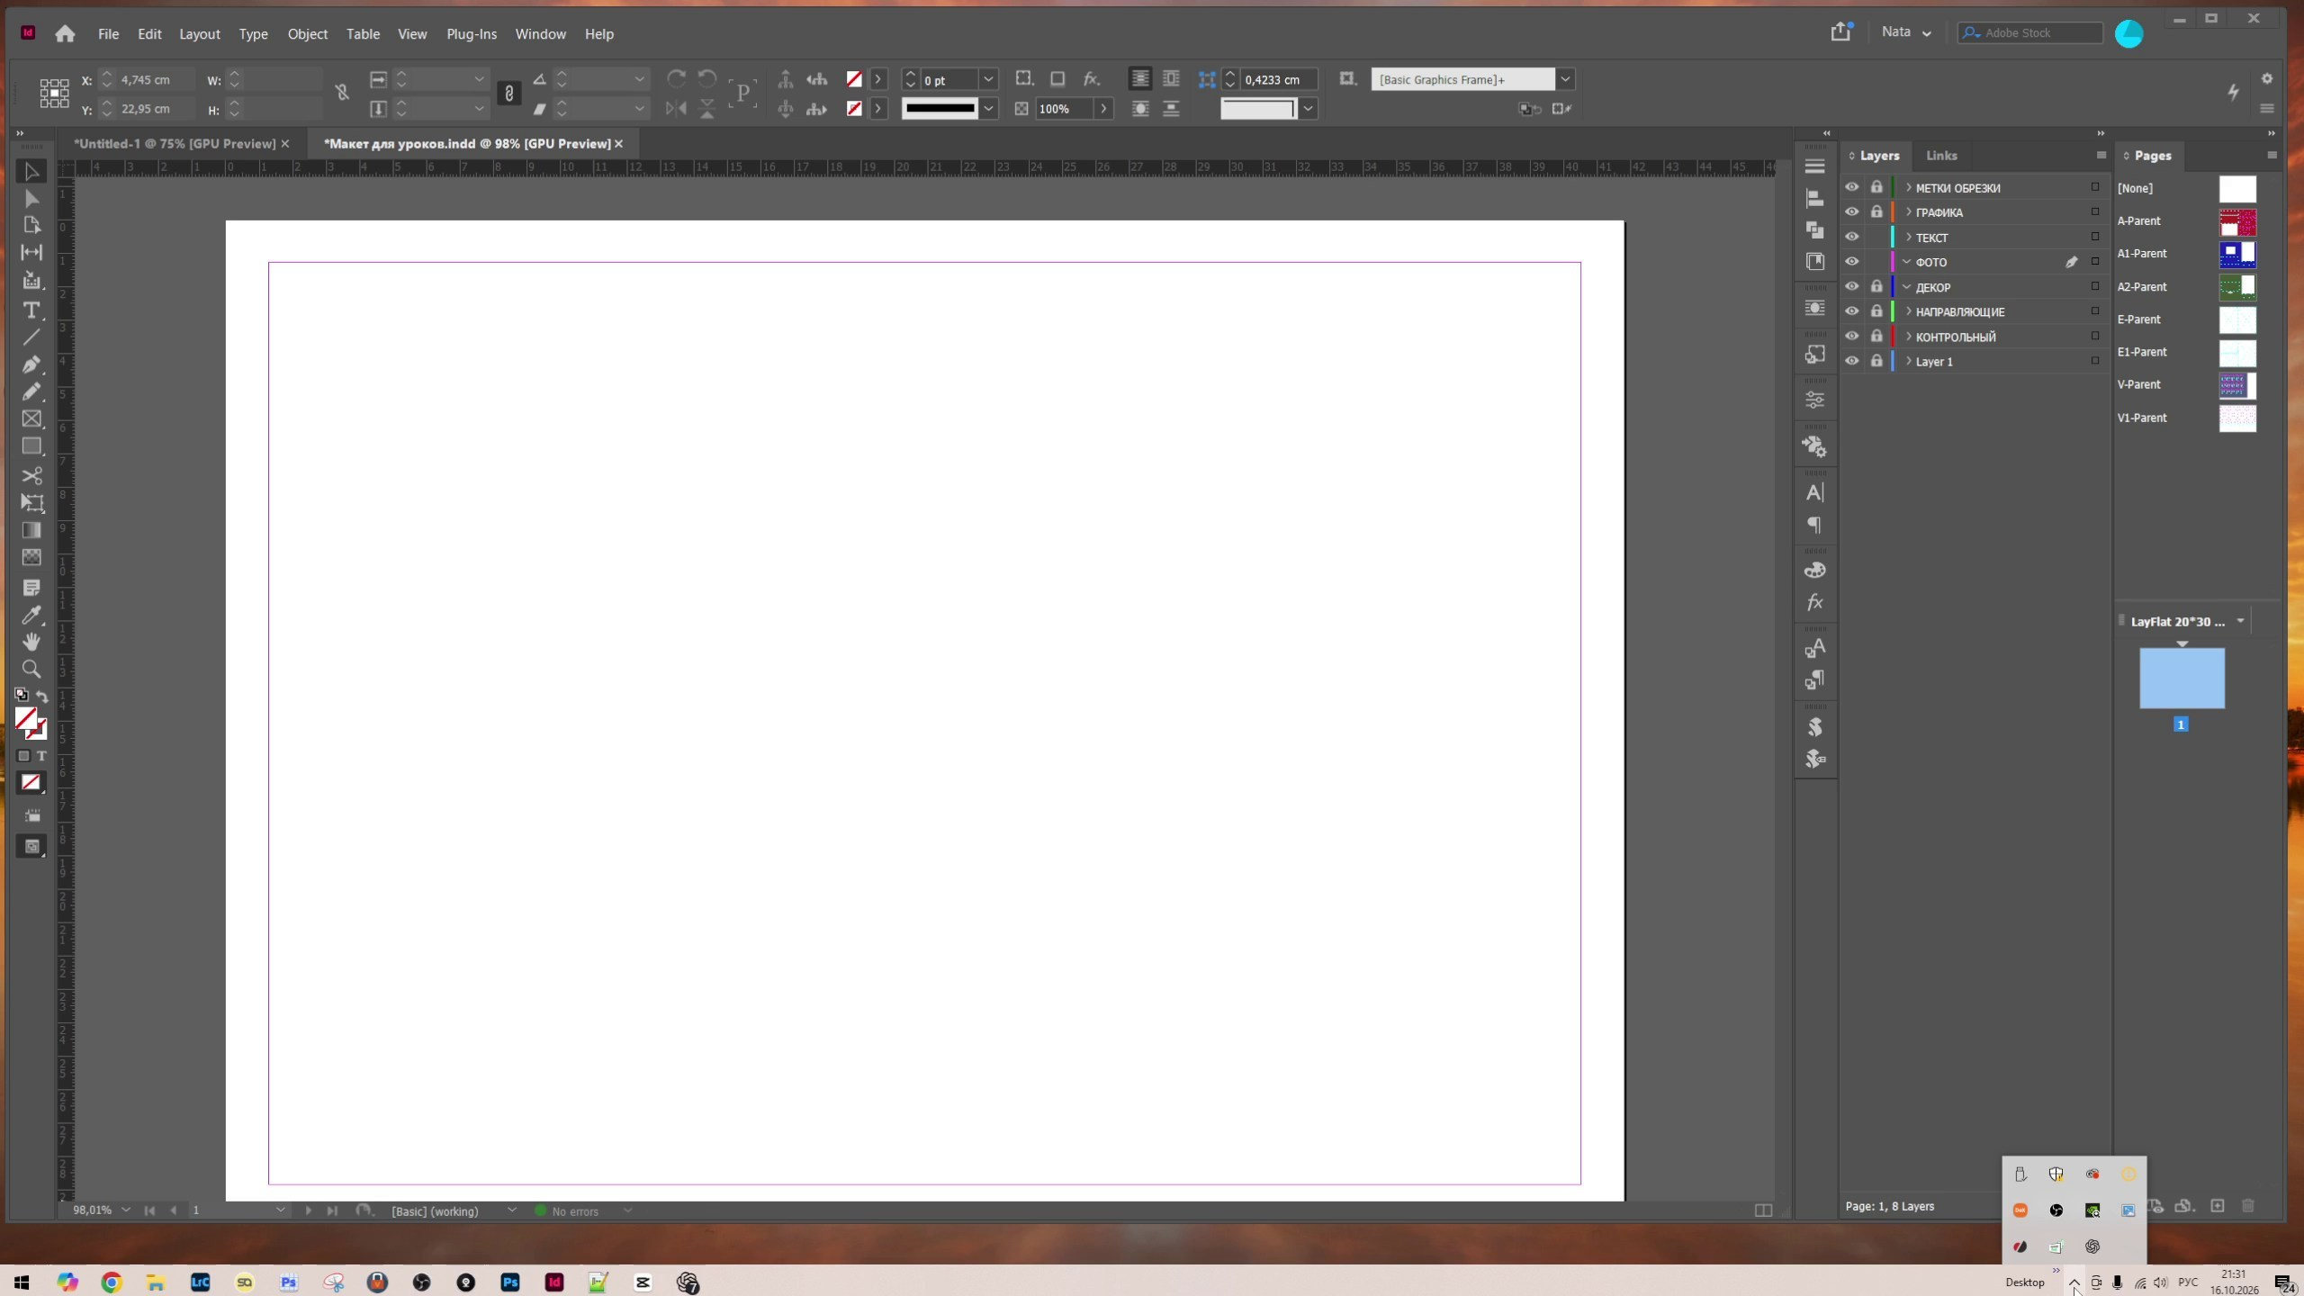
Task: Open the stroke weight dropdown
Action: tap(988, 79)
